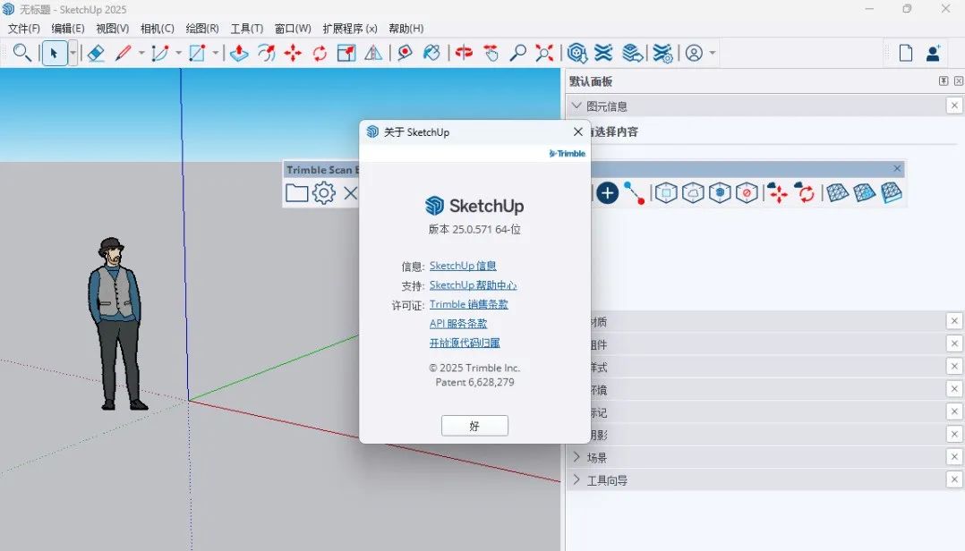Viewport: 965px width, 551px height.
Task: Click the Zoom Extents tool
Action: pyautogui.click(x=544, y=53)
